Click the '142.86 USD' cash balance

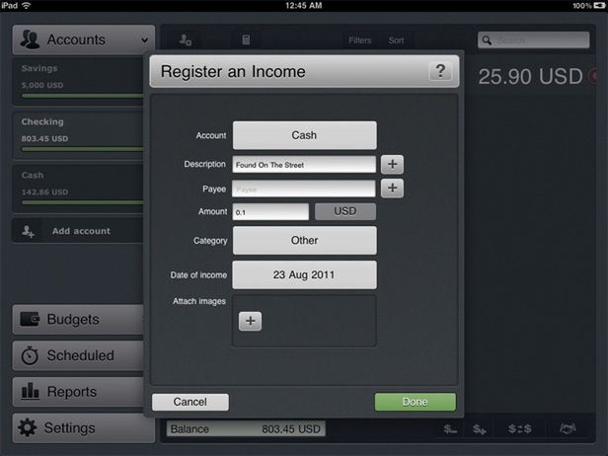pos(44,191)
